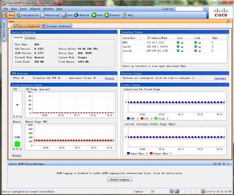Click the TCP red legend swatch
Image resolution: width=234 pixels, height=195 pixels.
pyautogui.click(x=142, y=118)
